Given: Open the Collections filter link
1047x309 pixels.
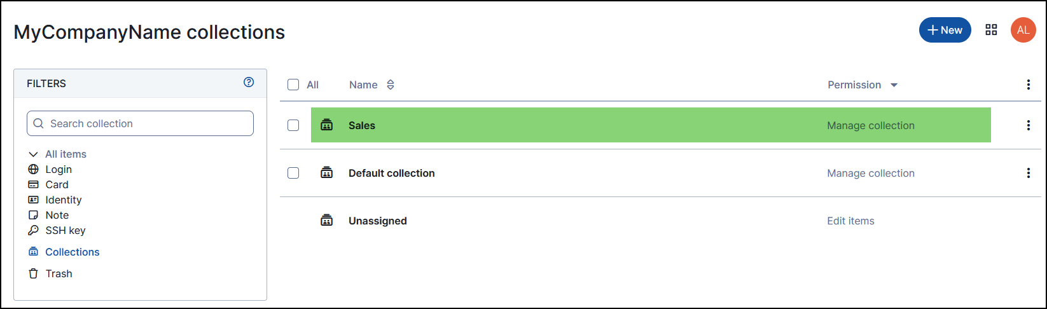Looking at the screenshot, I should point(72,252).
